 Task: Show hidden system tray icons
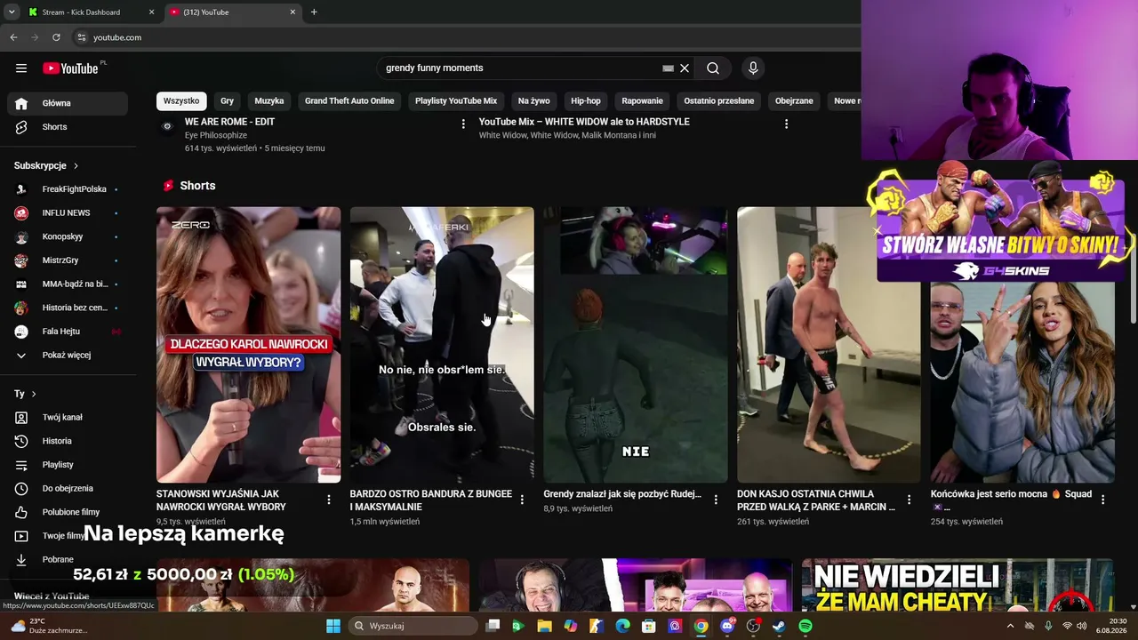(x=1010, y=626)
